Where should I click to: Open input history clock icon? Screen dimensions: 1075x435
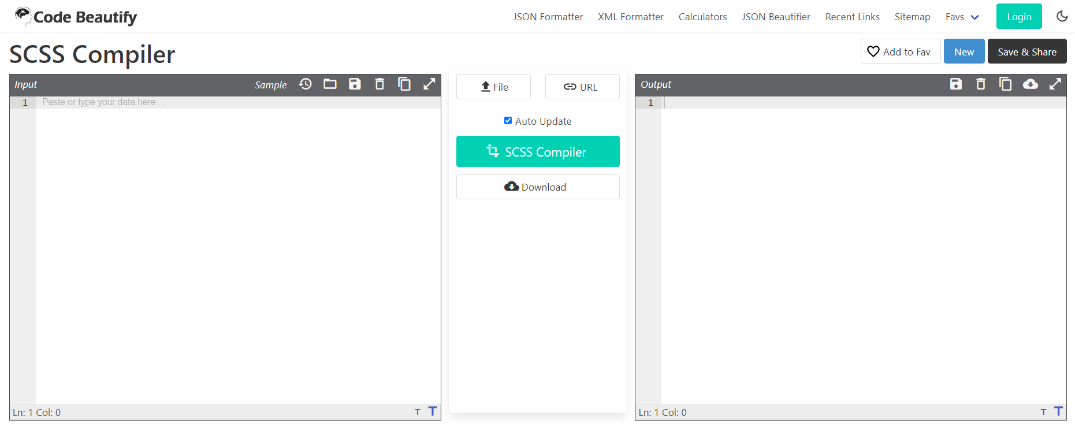305,84
